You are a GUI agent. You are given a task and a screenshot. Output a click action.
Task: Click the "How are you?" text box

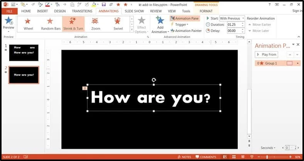tap(154, 98)
